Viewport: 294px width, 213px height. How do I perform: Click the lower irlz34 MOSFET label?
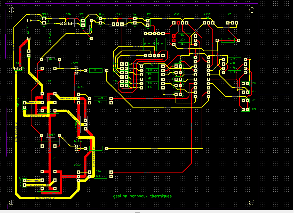click(x=78, y=165)
